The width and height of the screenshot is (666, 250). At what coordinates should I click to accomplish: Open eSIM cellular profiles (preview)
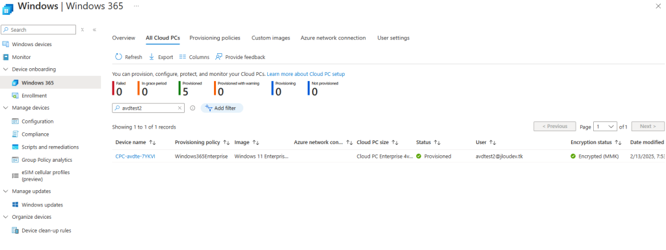(x=46, y=175)
